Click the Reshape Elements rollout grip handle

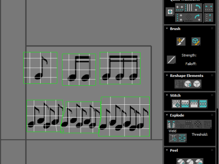[212, 75]
